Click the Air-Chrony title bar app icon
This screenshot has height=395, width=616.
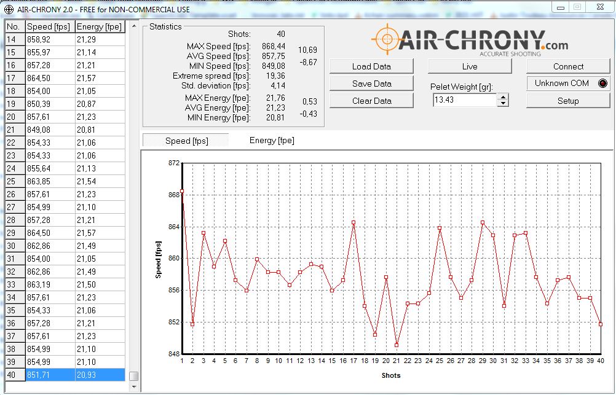tap(8, 9)
